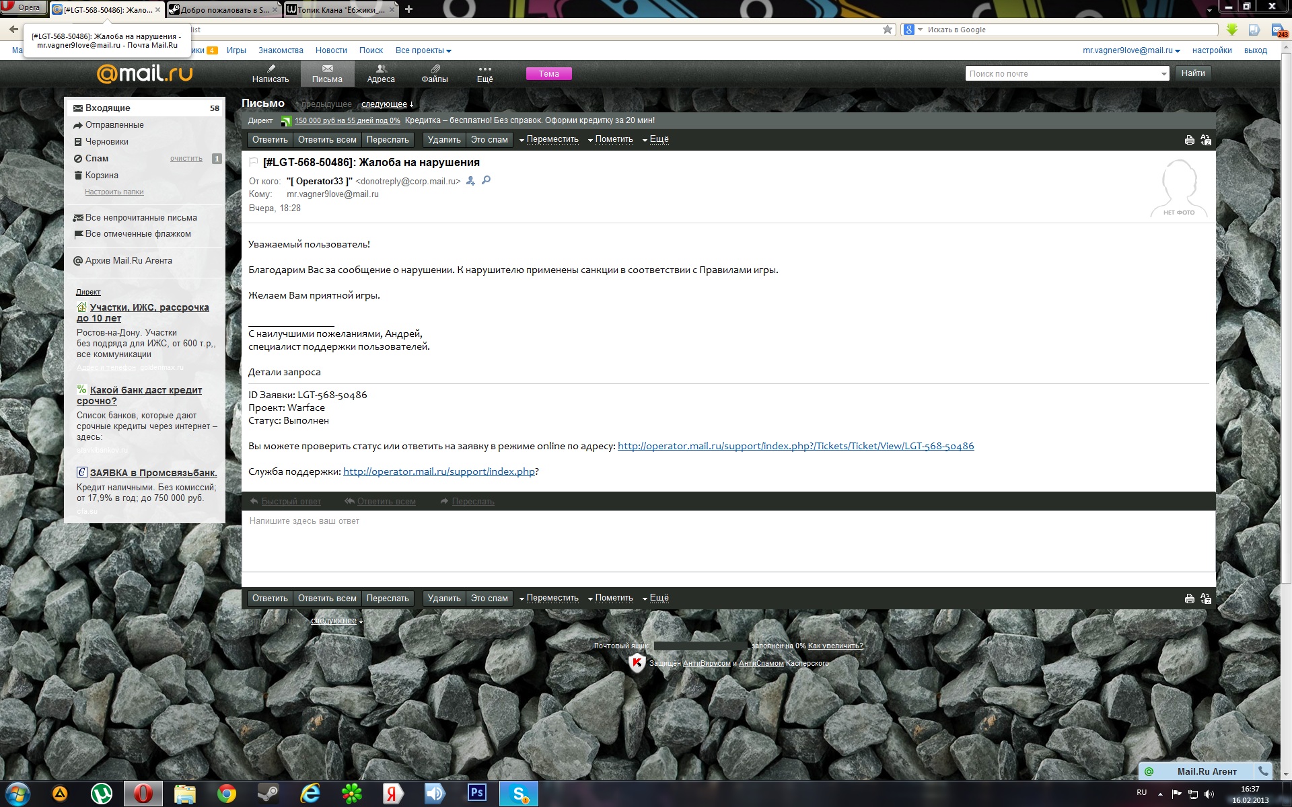Toggle the flag on message subject
1292x807 pixels.
(254, 162)
